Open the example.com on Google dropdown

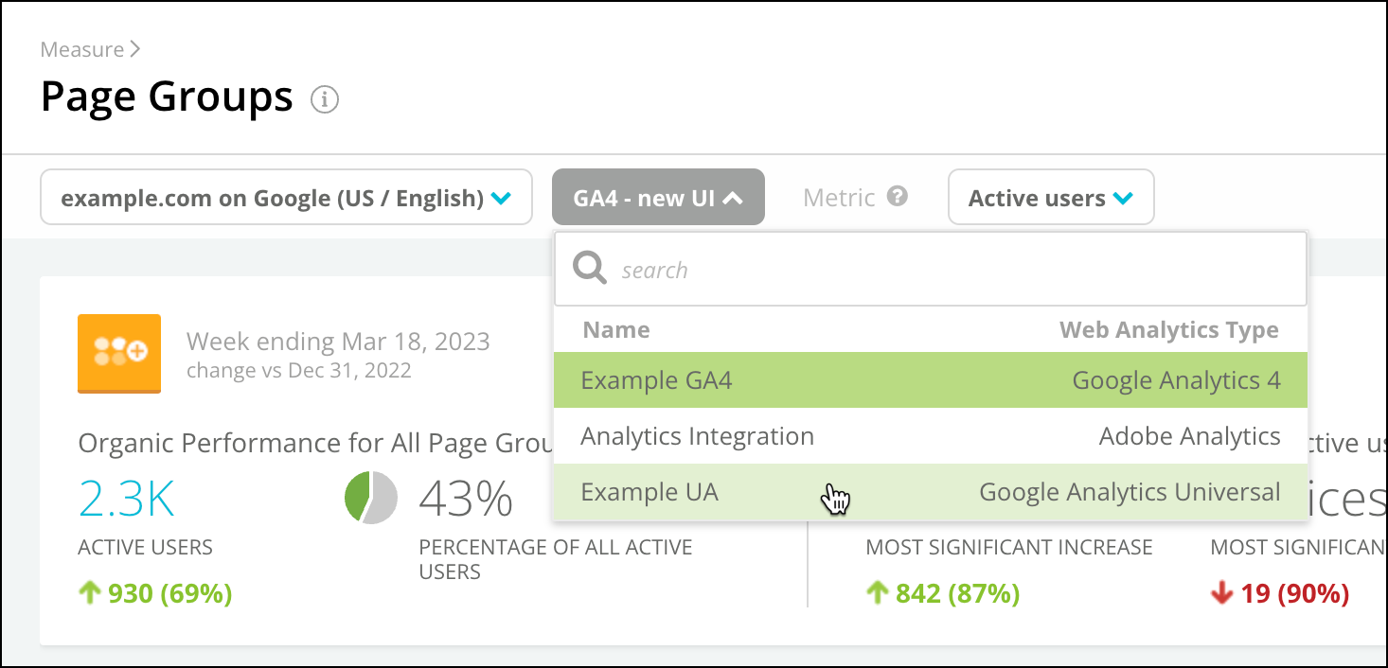(286, 198)
